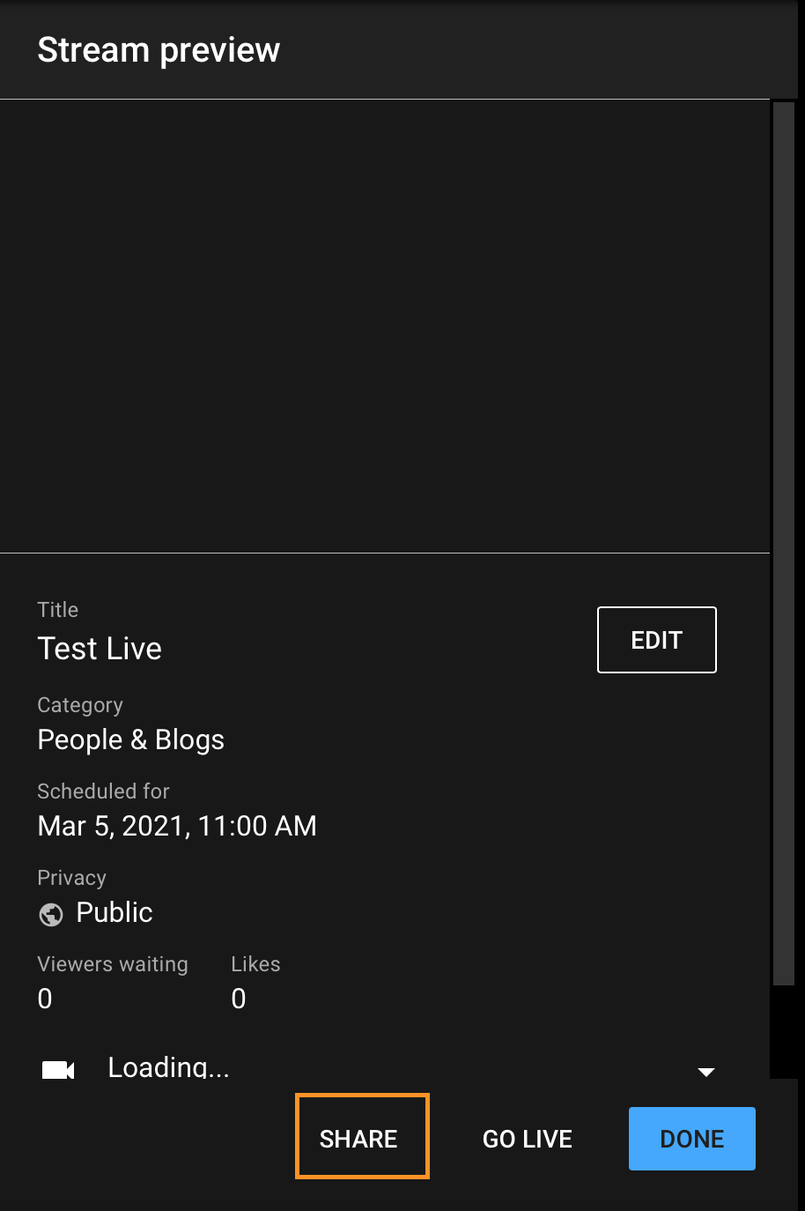805x1211 pixels.
Task: Click the EDIT button
Action: (657, 640)
